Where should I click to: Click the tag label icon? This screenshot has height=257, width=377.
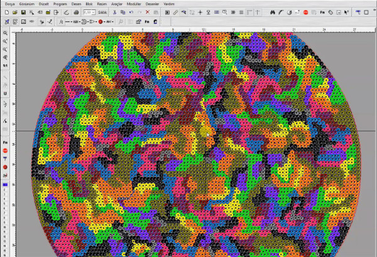click(x=331, y=13)
